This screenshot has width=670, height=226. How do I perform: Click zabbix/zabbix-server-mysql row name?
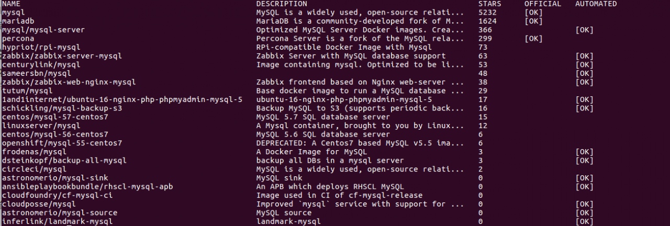pyautogui.click(x=62, y=56)
